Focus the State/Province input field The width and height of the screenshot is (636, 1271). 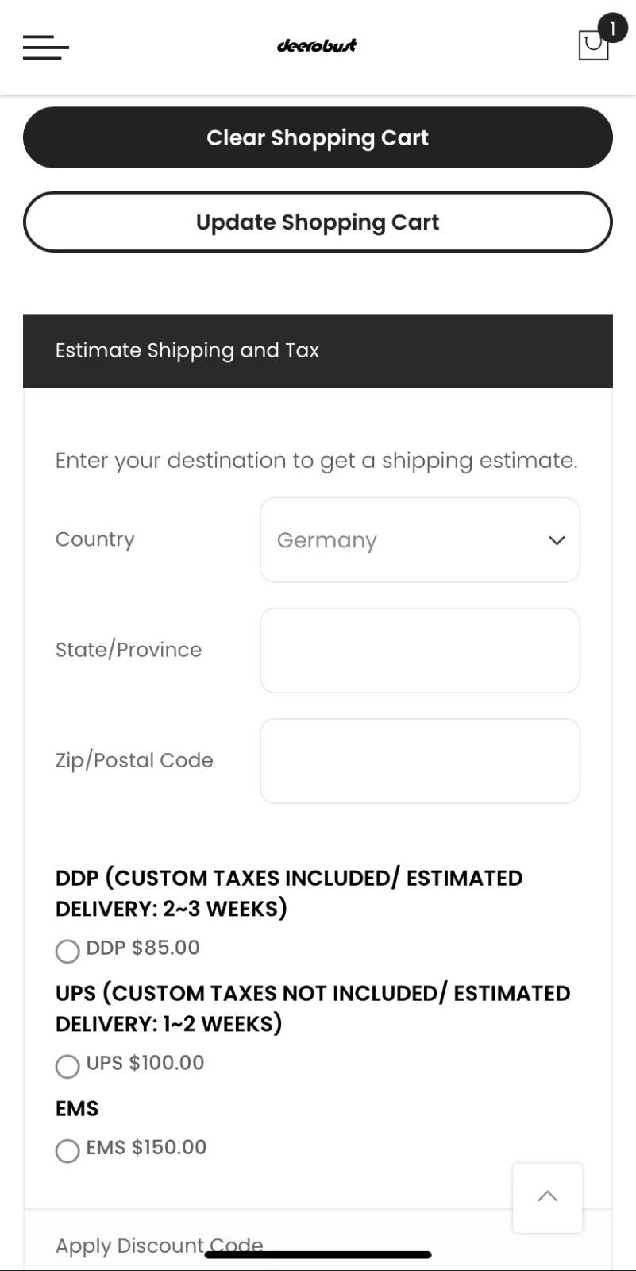tap(420, 651)
